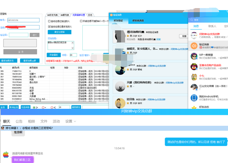
Task: Click the 清空过滤库 button
Action: (59, 32)
